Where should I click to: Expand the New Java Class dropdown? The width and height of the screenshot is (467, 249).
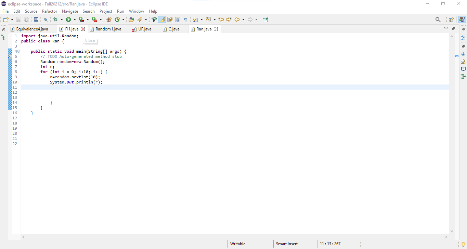pos(123,19)
